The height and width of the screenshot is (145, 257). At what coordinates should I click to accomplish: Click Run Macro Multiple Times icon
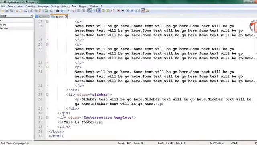(132, 11)
